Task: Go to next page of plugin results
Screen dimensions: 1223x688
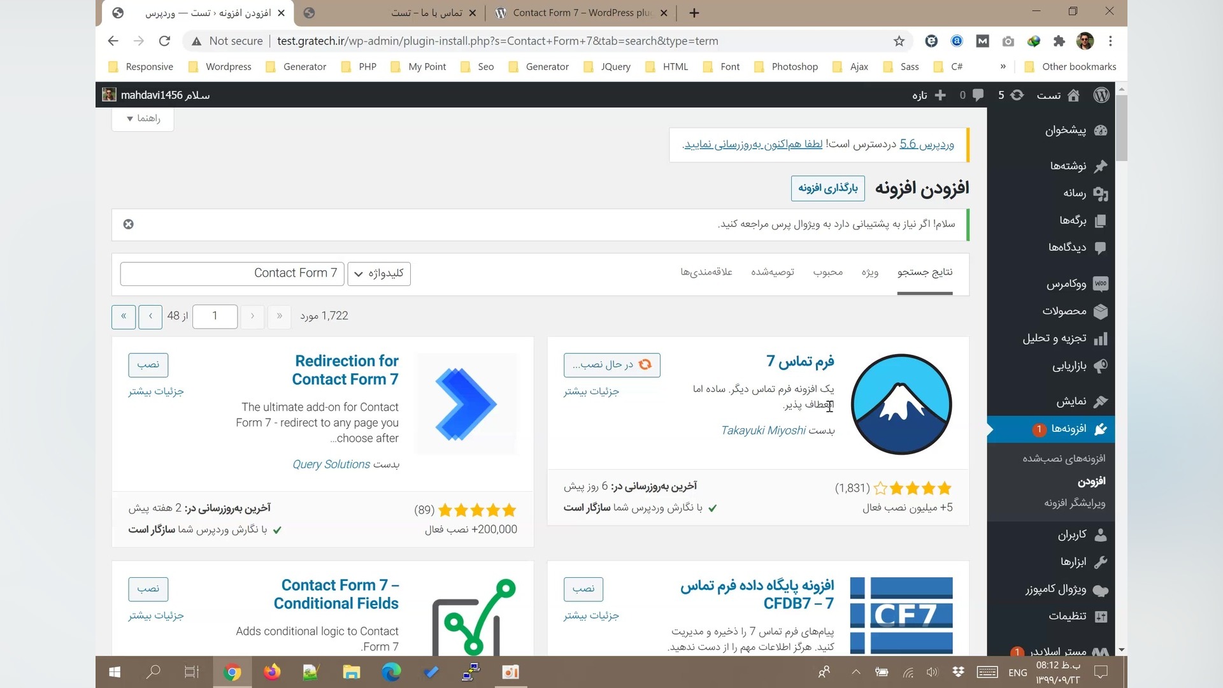Action: (x=150, y=317)
